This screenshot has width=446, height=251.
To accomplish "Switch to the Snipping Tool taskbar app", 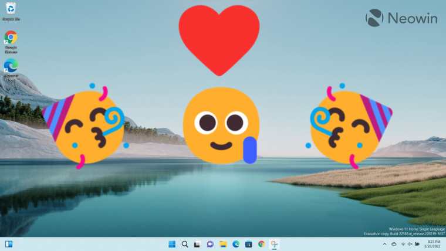I will pos(274,244).
